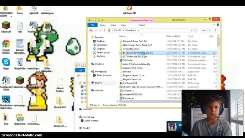Open the File tab in Downloads window
The height and width of the screenshot is (138, 245).
[x=93, y=25]
